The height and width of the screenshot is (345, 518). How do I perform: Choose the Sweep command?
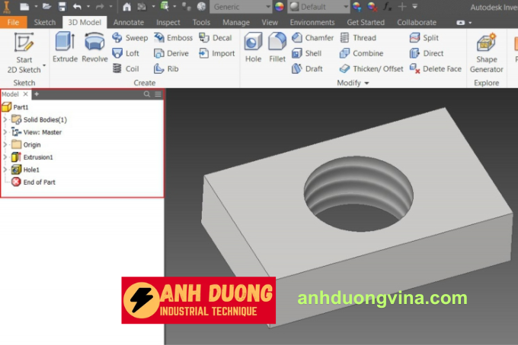pos(130,38)
